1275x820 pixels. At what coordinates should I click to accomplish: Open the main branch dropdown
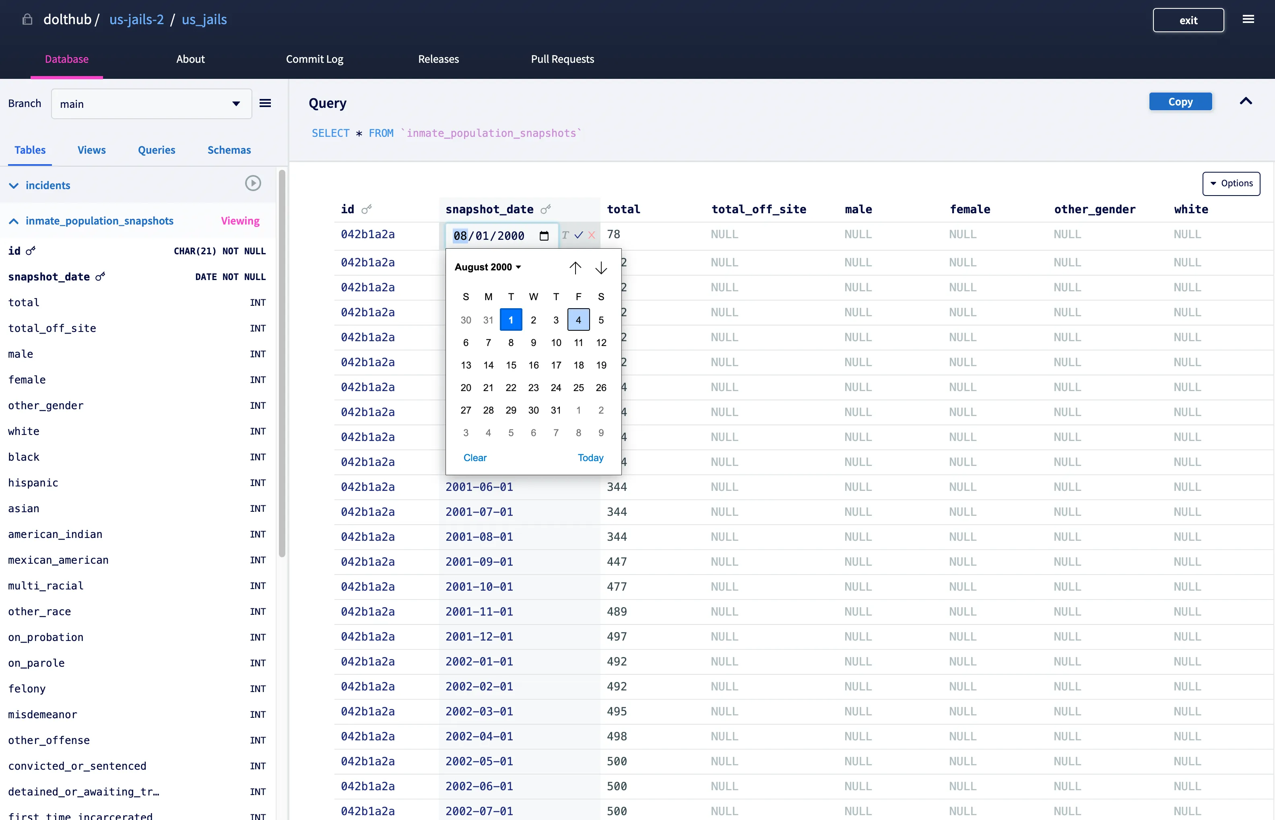(x=151, y=104)
